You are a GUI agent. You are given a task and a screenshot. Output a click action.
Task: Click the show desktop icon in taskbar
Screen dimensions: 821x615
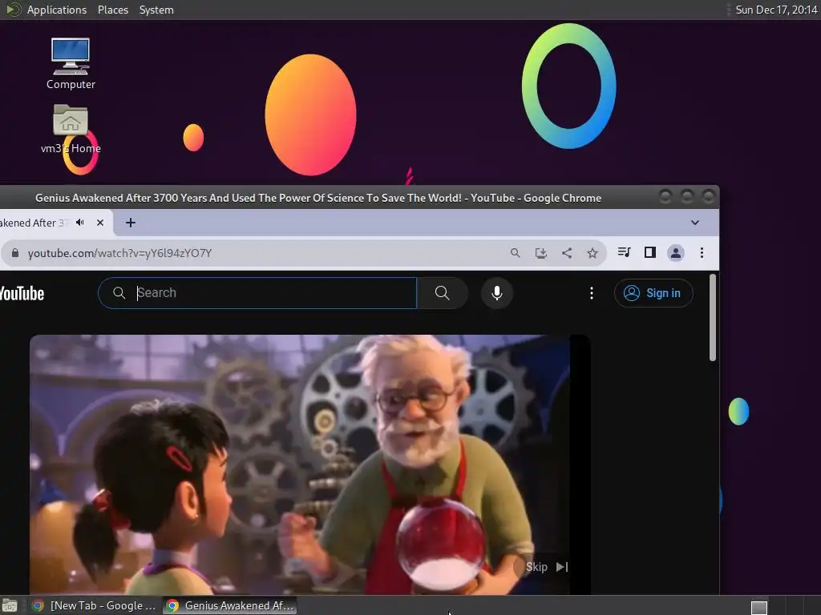(x=10, y=605)
